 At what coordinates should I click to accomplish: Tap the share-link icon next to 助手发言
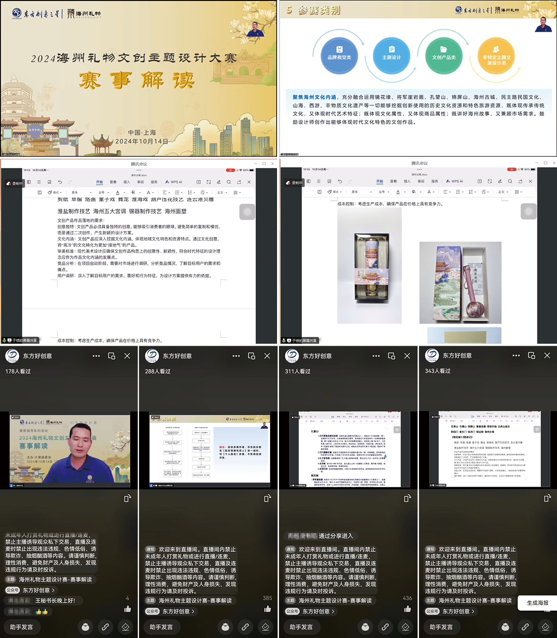105,627
